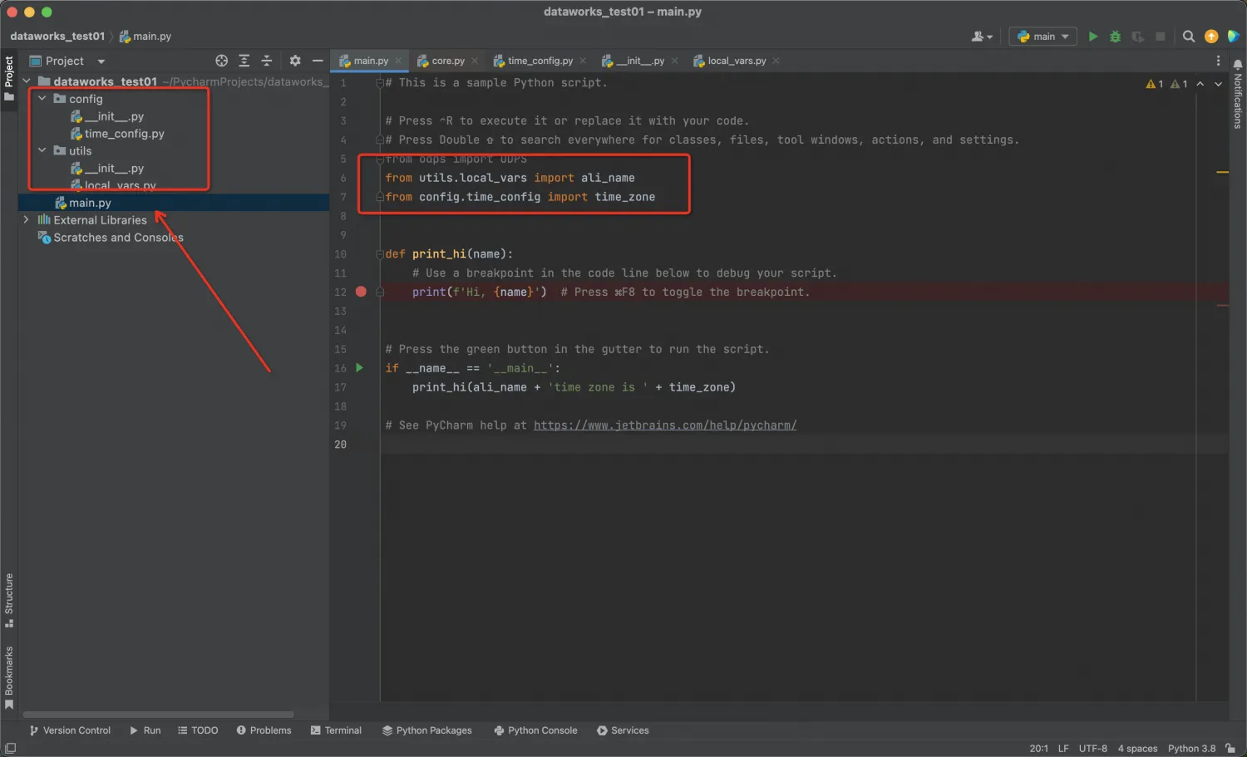Open the Project panel options gear
This screenshot has width=1247, height=757.
coord(294,60)
